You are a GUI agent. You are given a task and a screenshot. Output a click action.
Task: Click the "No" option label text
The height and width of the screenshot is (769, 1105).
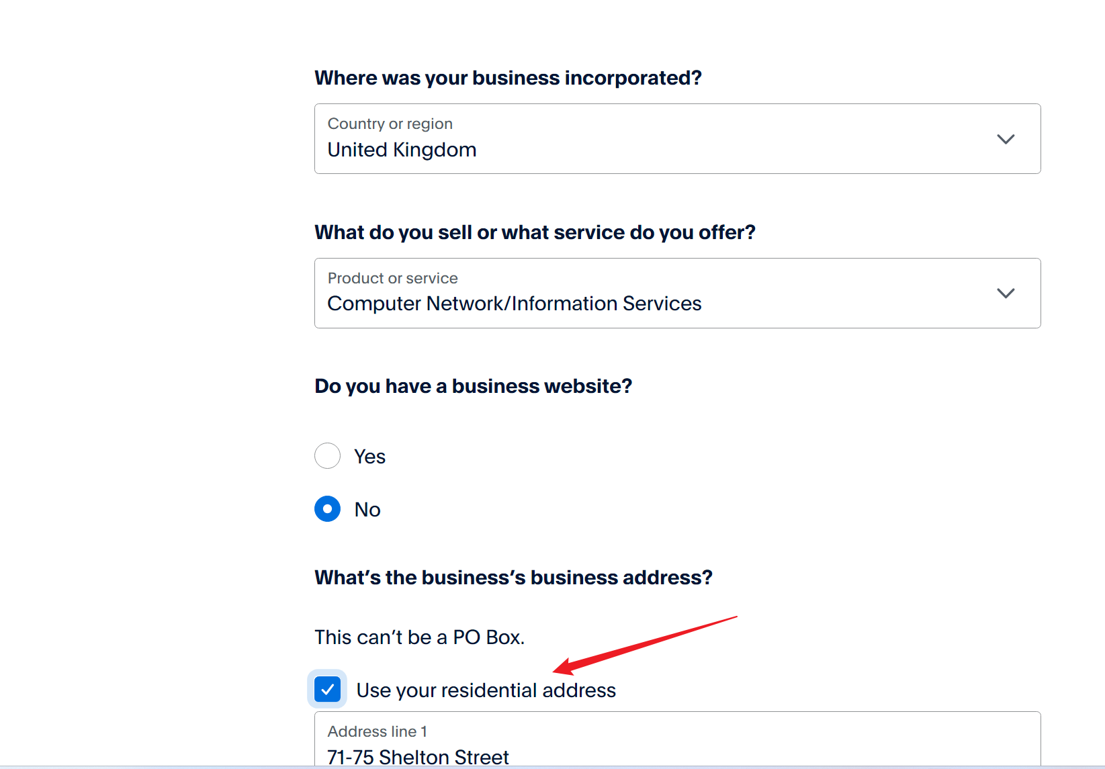pos(367,510)
